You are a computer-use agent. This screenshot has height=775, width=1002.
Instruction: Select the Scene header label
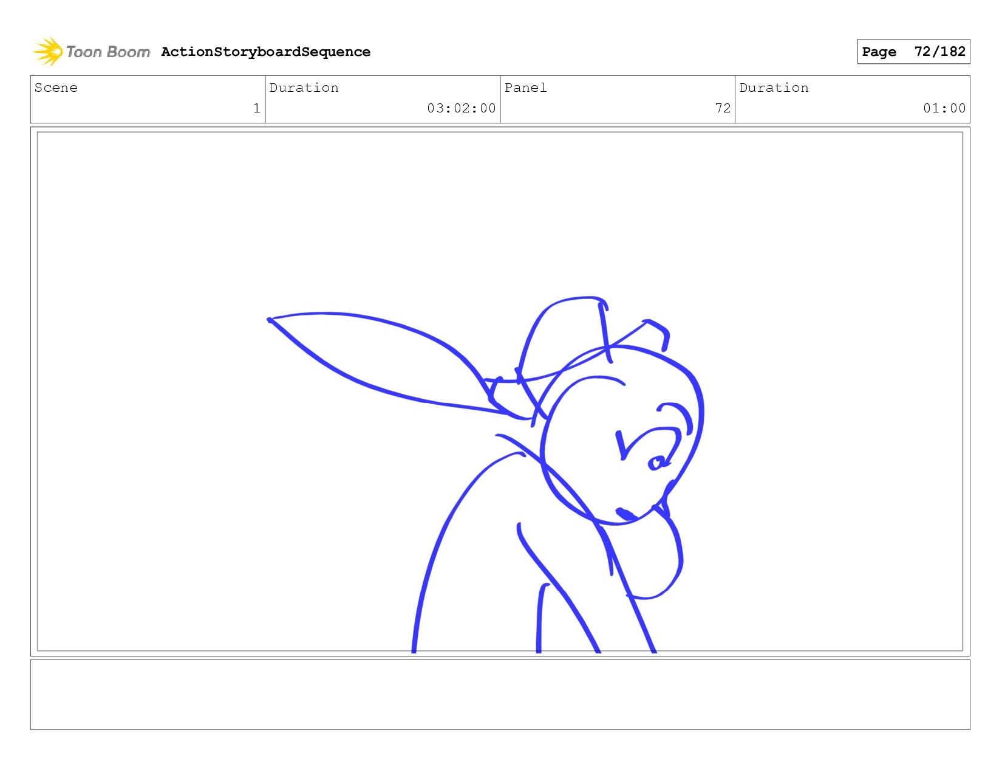[x=56, y=88]
